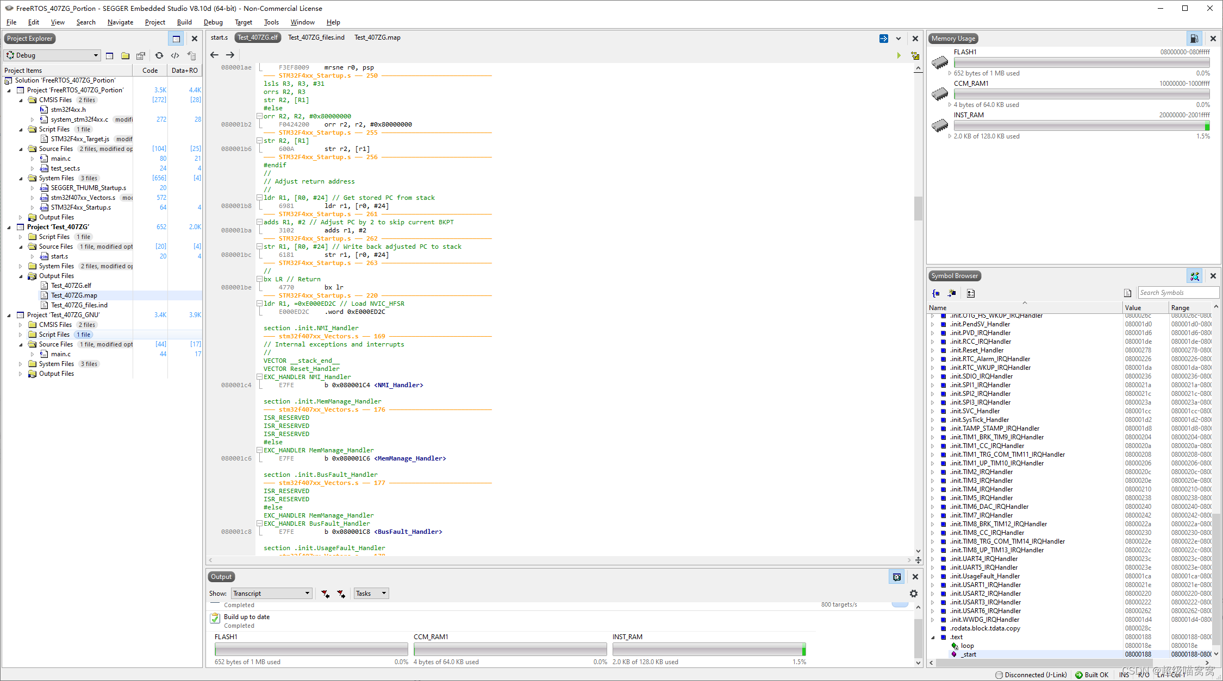Image resolution: width=1223 pixels, height=681 pixels.
Task: Switch to the Test_407ZG_files.ind tab
Action: click(x=316, y=37)
